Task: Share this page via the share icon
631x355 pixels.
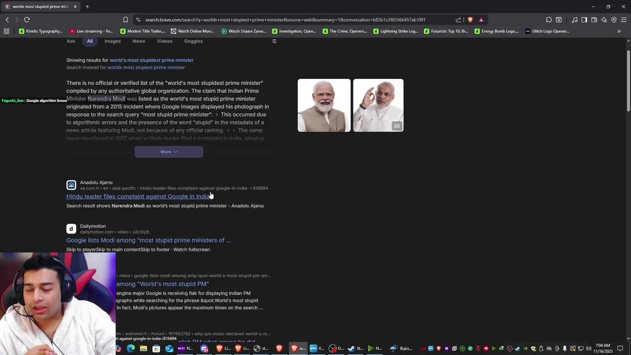Action: coord(458,20)
